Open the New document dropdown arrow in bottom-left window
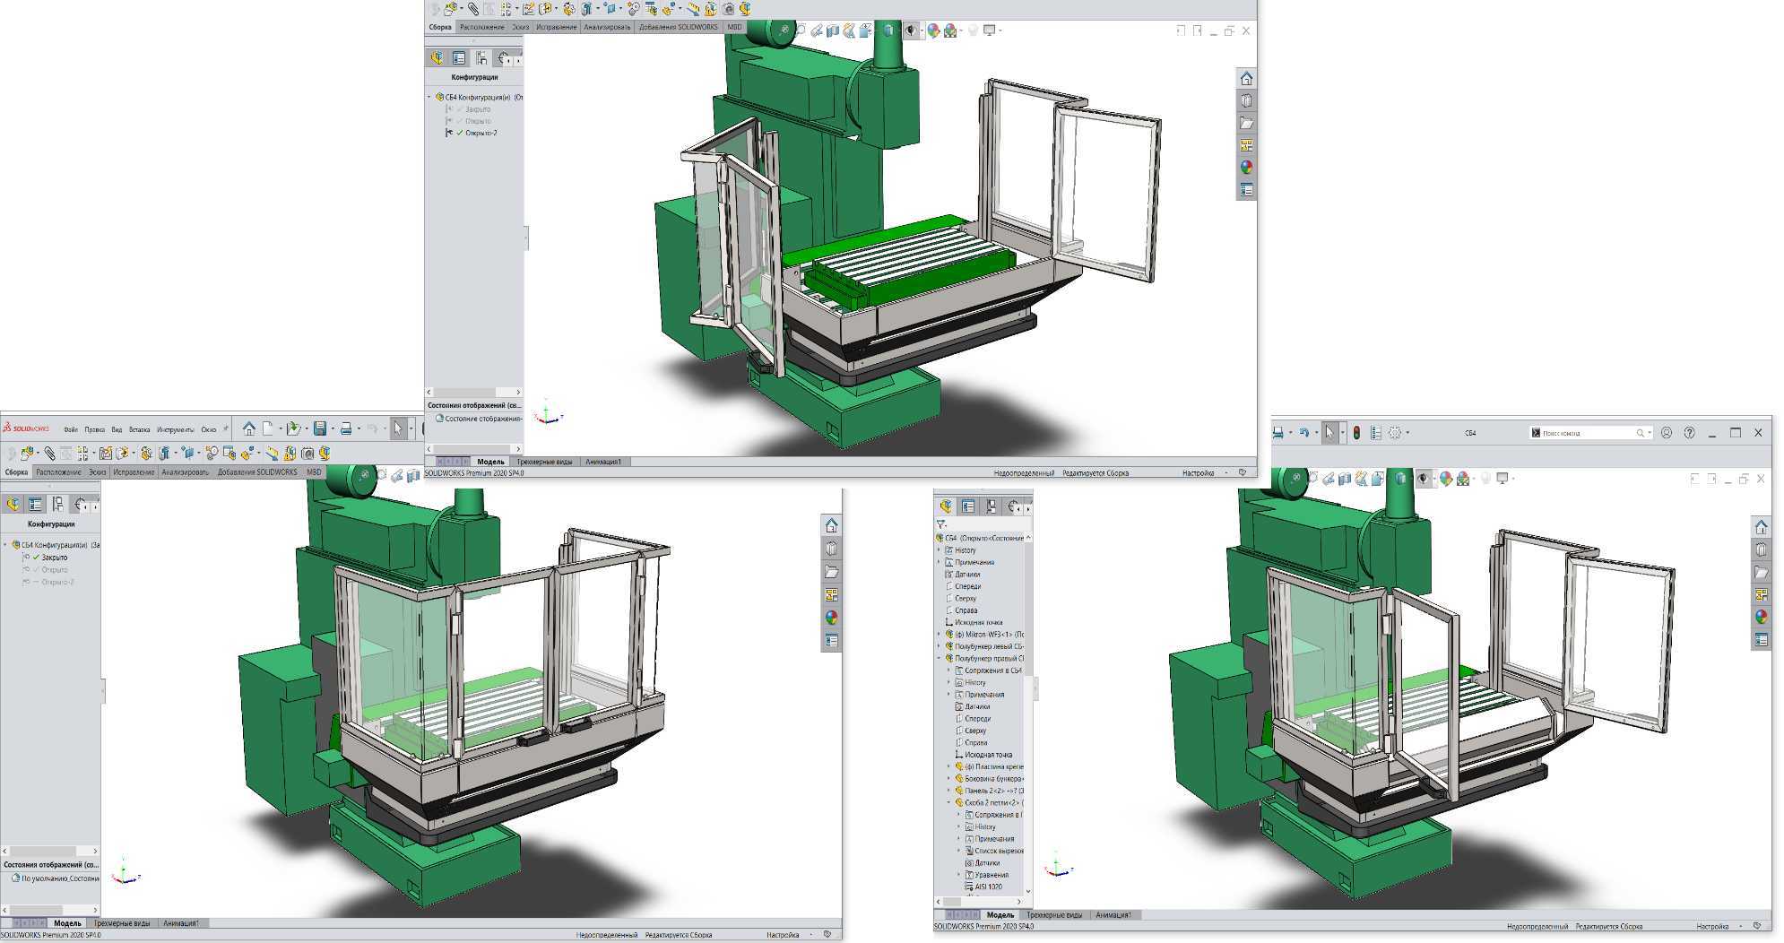1784x943 pixels. pos(280,428)
